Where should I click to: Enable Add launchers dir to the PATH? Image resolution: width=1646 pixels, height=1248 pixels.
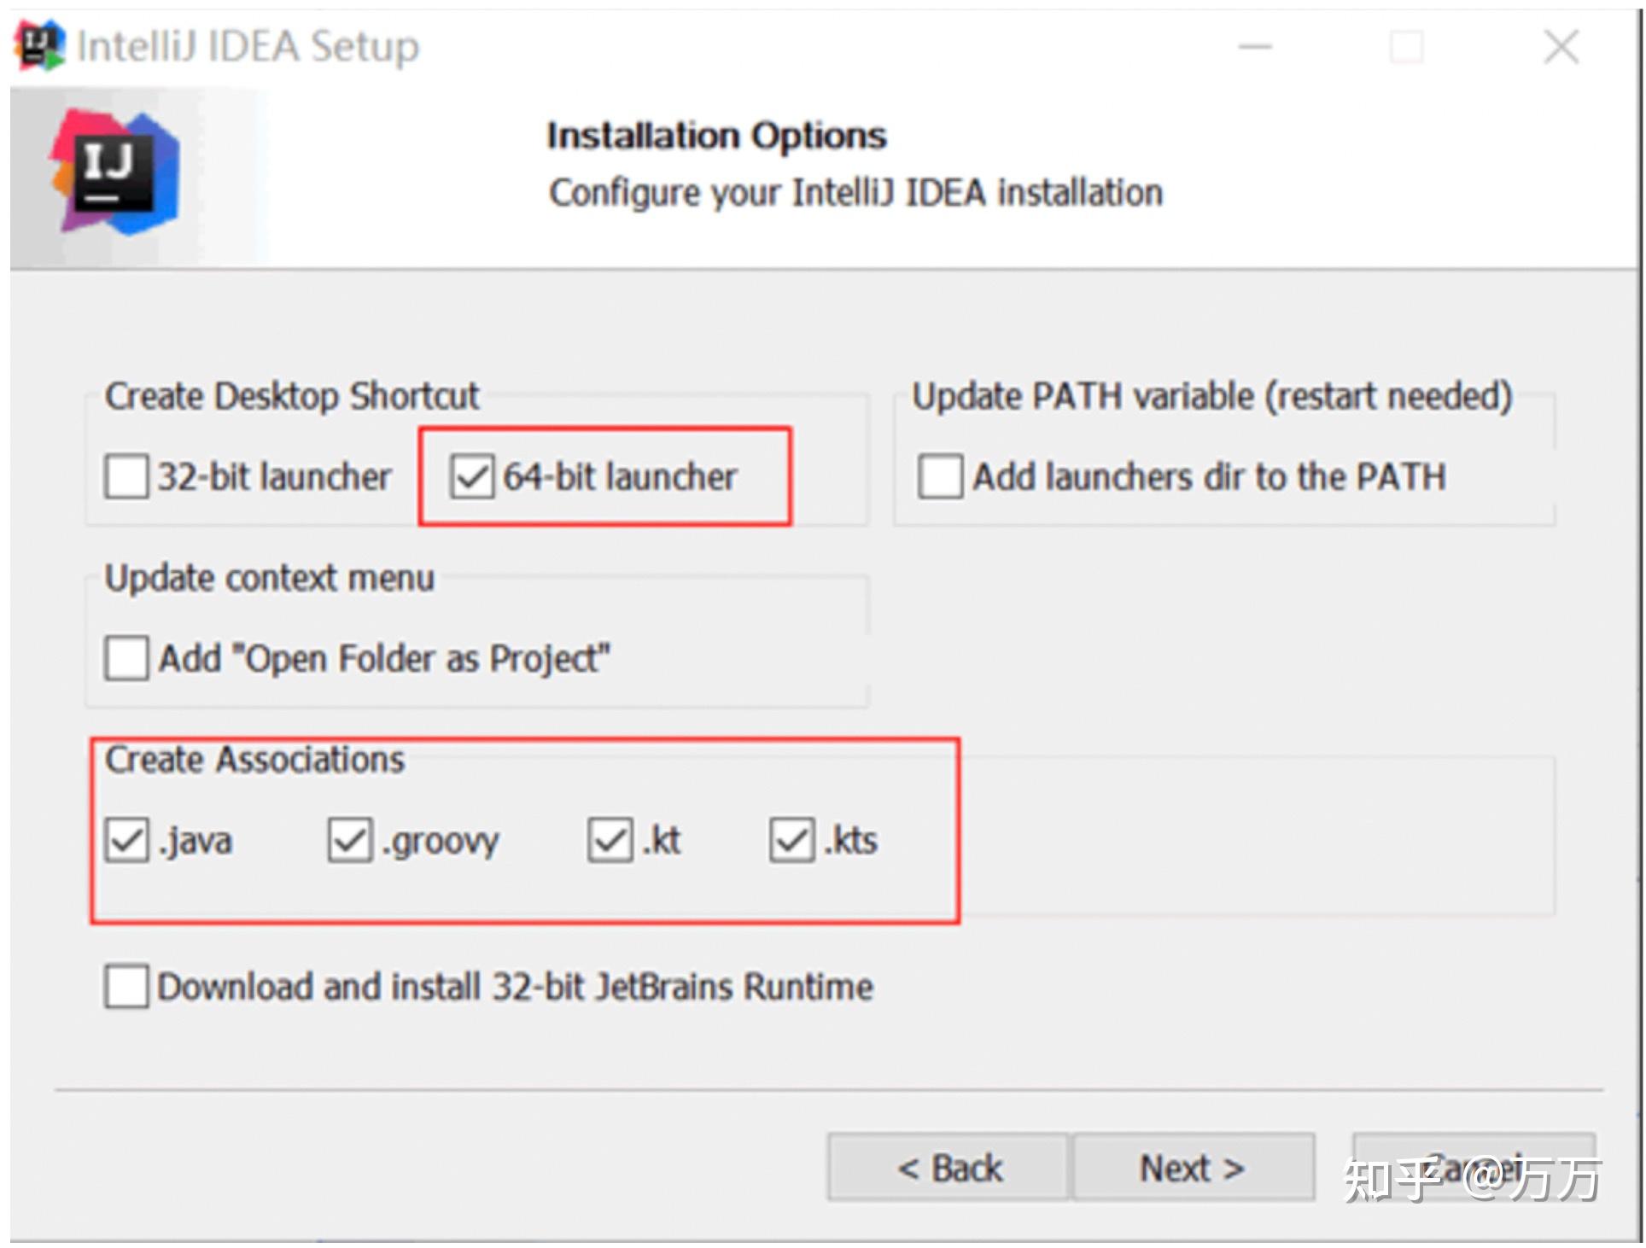[x=940, y=476]
